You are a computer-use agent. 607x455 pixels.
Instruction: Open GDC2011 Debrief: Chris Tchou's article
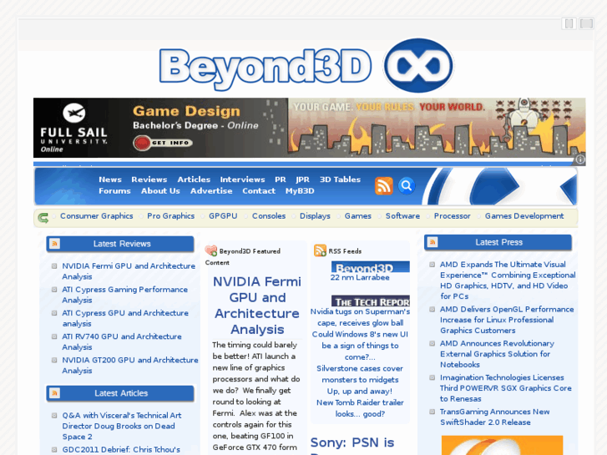click(121, 450)
